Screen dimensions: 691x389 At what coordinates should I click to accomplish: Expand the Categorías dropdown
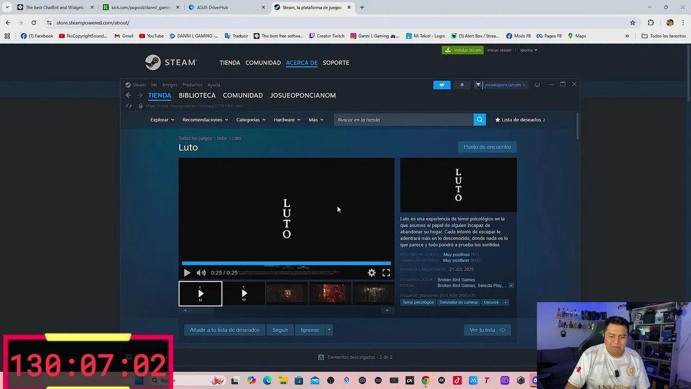click(251, 120)
